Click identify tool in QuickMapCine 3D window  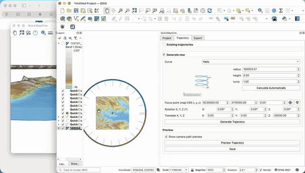[43, 33]
